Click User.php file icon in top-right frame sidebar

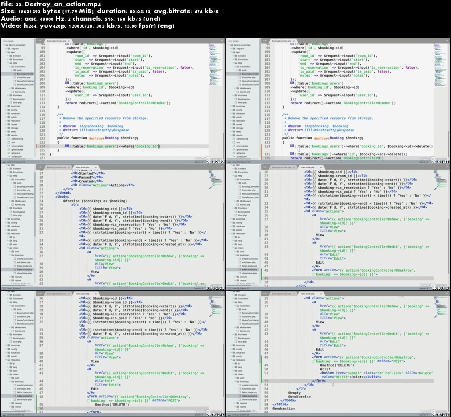[x=235, y=103]
